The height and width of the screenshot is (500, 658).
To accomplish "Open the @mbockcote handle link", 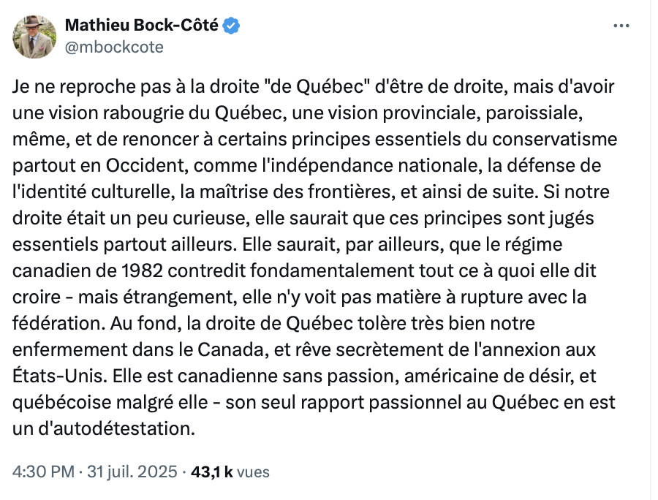I will 114,47.
